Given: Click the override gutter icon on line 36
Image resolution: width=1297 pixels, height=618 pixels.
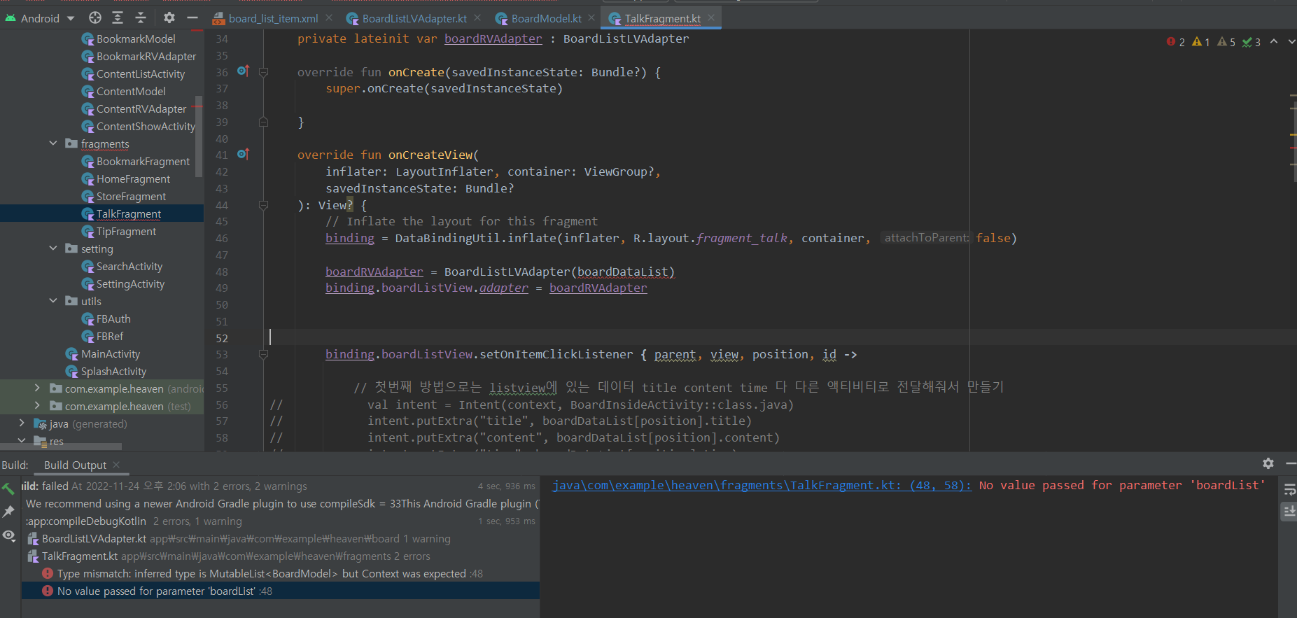Looking at the screenshot, I should [243, 71].
